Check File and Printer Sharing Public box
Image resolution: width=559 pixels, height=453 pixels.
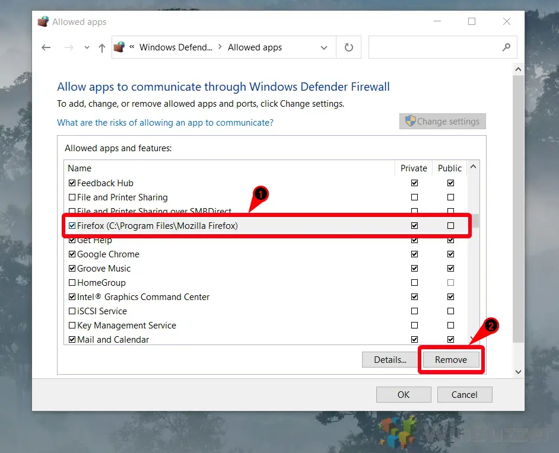coord(450,197)
